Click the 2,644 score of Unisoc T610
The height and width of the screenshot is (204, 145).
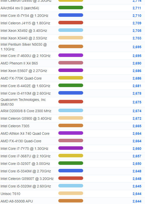[x=137, y=194]
